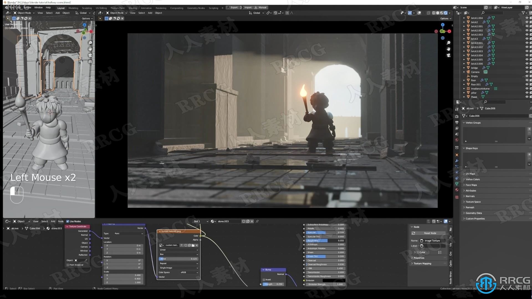The image size is (532, 299).
Task: Click Manual button in top bar
Action: (x=261, y=7)
